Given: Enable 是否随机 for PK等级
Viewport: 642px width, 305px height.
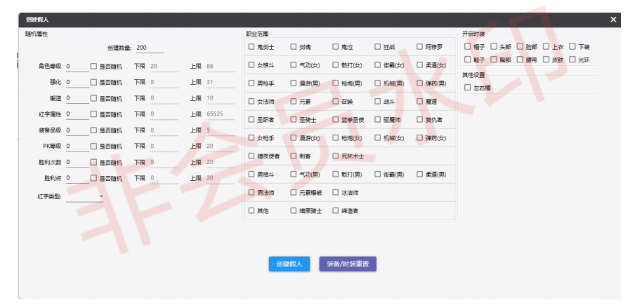Looking at the screenshot, I should (93, 146).
